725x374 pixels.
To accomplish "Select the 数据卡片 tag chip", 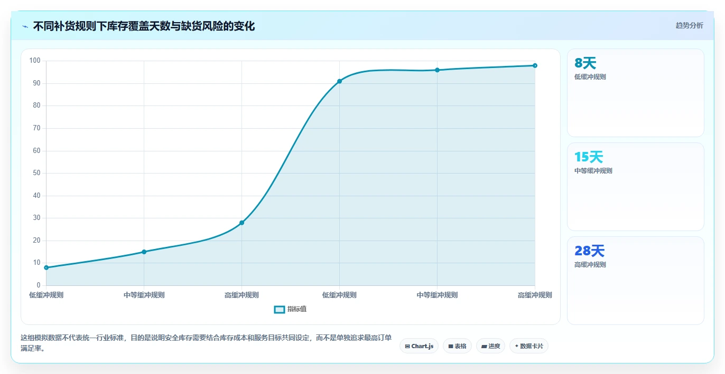I will [529, 346].
